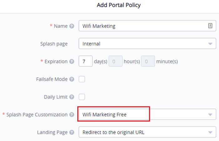Viewport: 219px width, 141px height.
Task: Tick the Daily Limit checkbox
Action: pyautogui.click(x=82, y=97)
